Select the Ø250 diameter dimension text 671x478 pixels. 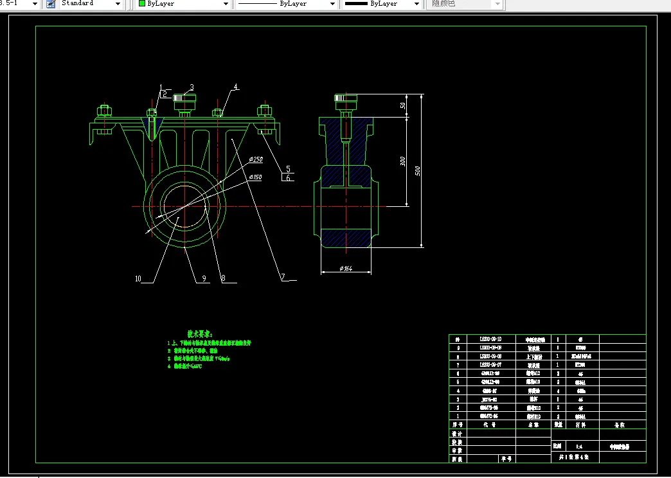[256, 159]
